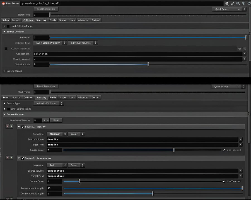Viewport: 251px width, 200px height.
Task: Open the Maximum operation dropdown
Action: (57, 134)
